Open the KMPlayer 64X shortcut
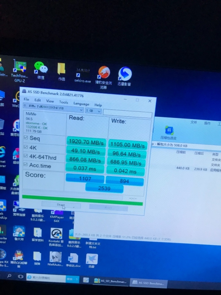The width and height of the screenshot is (221, 295). tap(56, 216)
